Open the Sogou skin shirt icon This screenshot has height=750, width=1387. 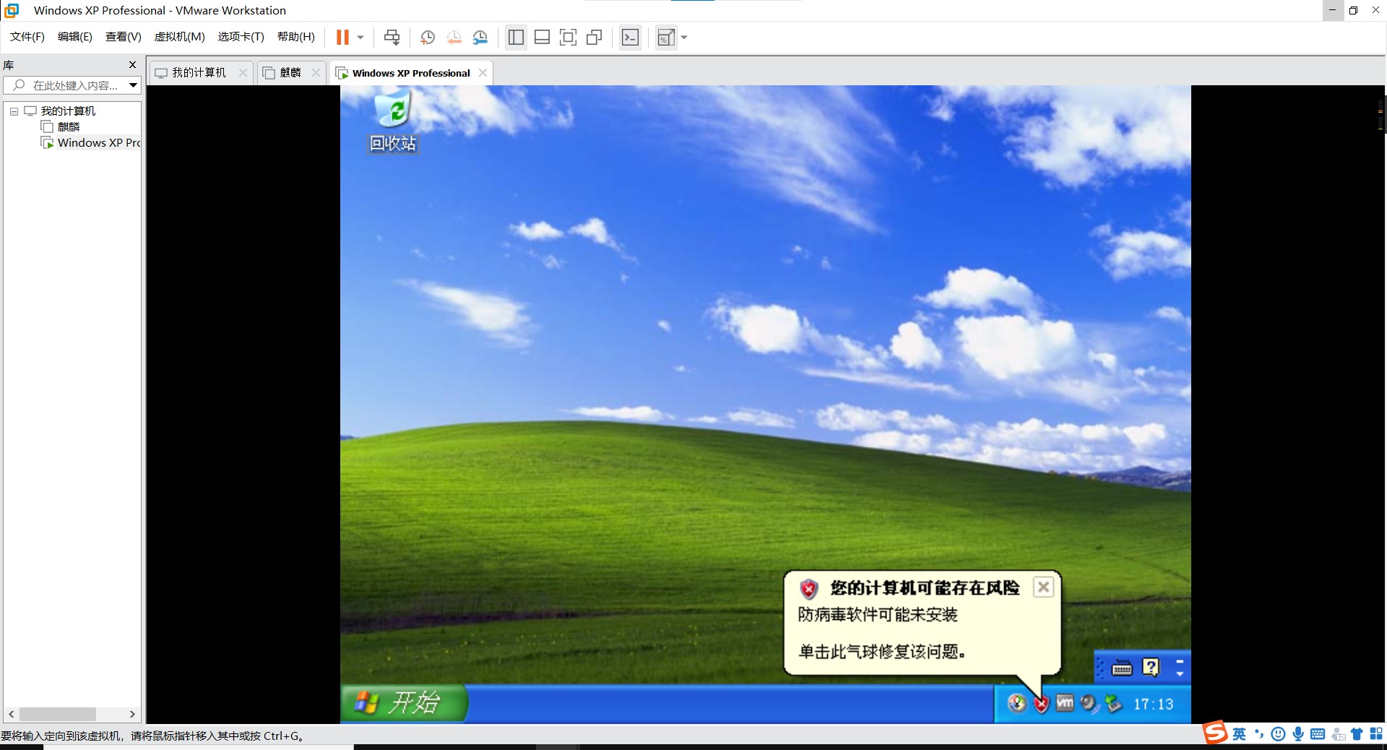(x=1357, y=734)
